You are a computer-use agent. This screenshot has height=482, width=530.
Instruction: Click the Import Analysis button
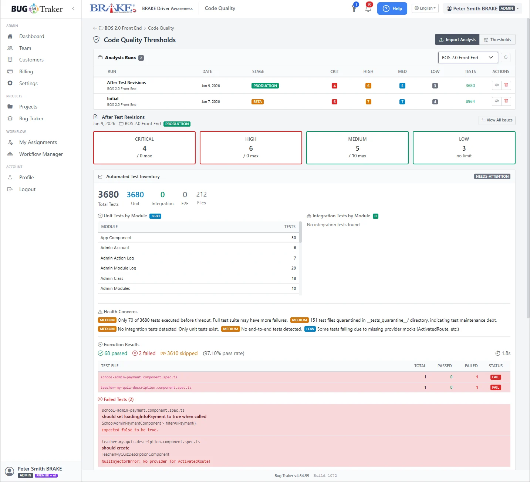point(457,40)
